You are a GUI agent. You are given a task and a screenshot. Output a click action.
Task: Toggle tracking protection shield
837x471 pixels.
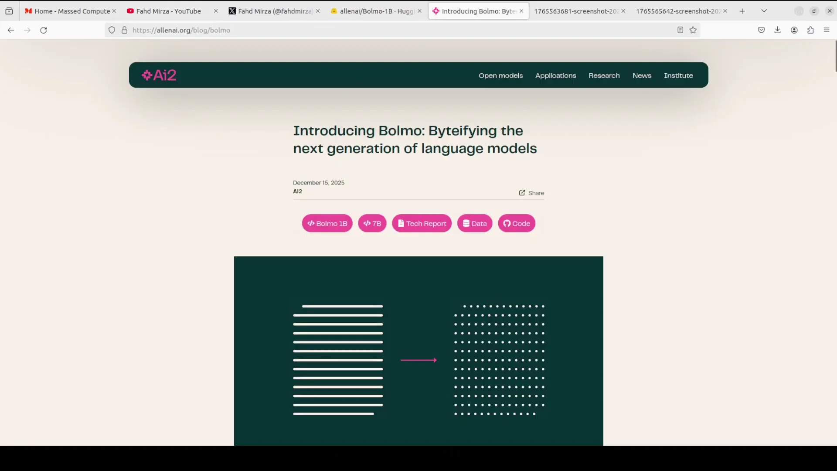pyautogui.click(x=112, y=30)
